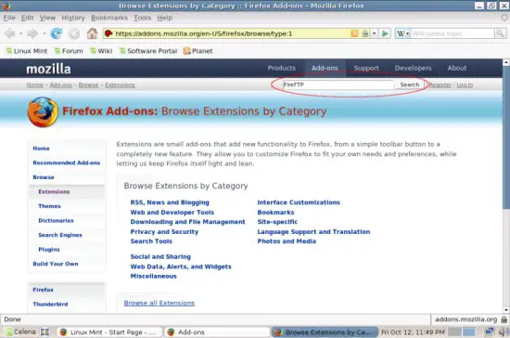This screenshot has height=338, width=510.
Task: Open the Forum bookmark
Action: (69, 51)
